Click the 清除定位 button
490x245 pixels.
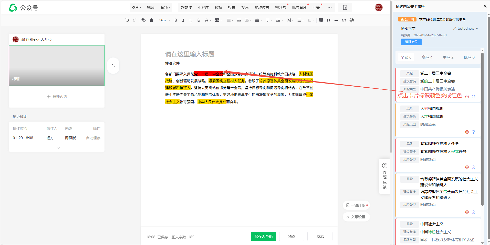click(411, 42)
